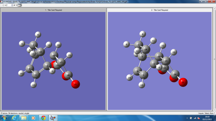This screenshot has height=121, width=216.
Task: Select hydrogen atom 22 in frame 2 view
Action: (x=163, y=45)
